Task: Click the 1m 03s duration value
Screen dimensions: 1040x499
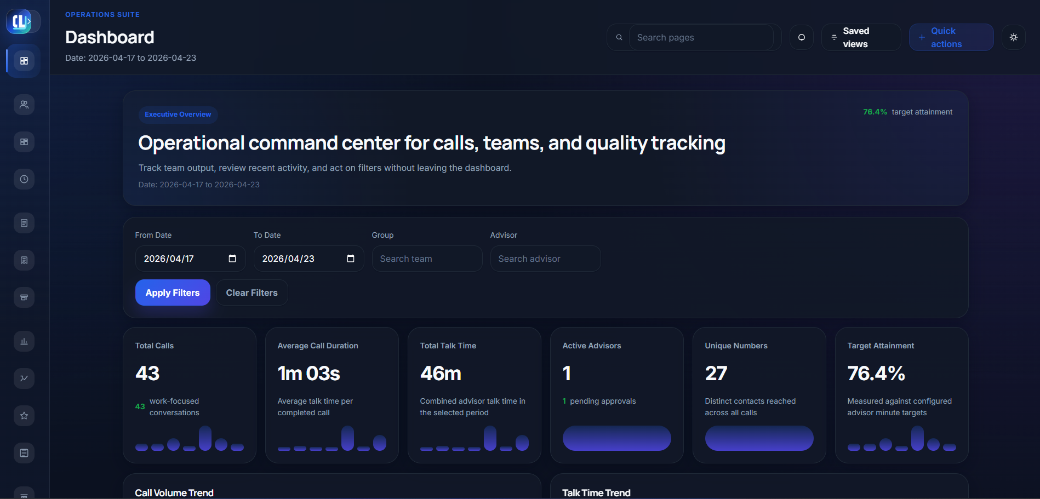Action: 309,374
